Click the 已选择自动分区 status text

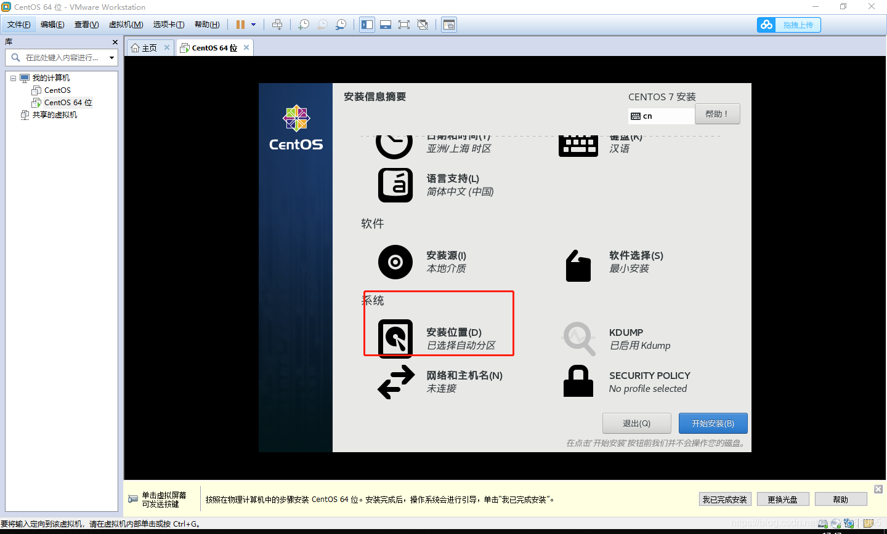coord(461,346)
